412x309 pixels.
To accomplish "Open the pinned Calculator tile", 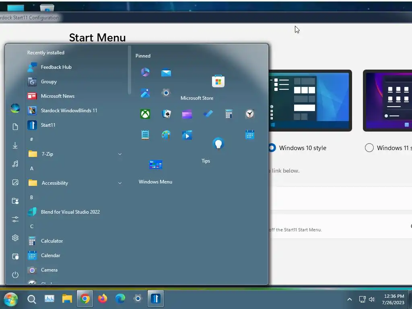I will click(x=229, y=114).
